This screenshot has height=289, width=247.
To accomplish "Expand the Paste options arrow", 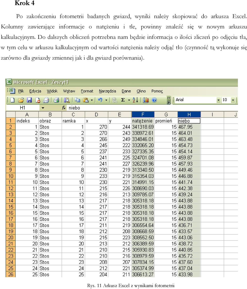I will pos(92,100).
